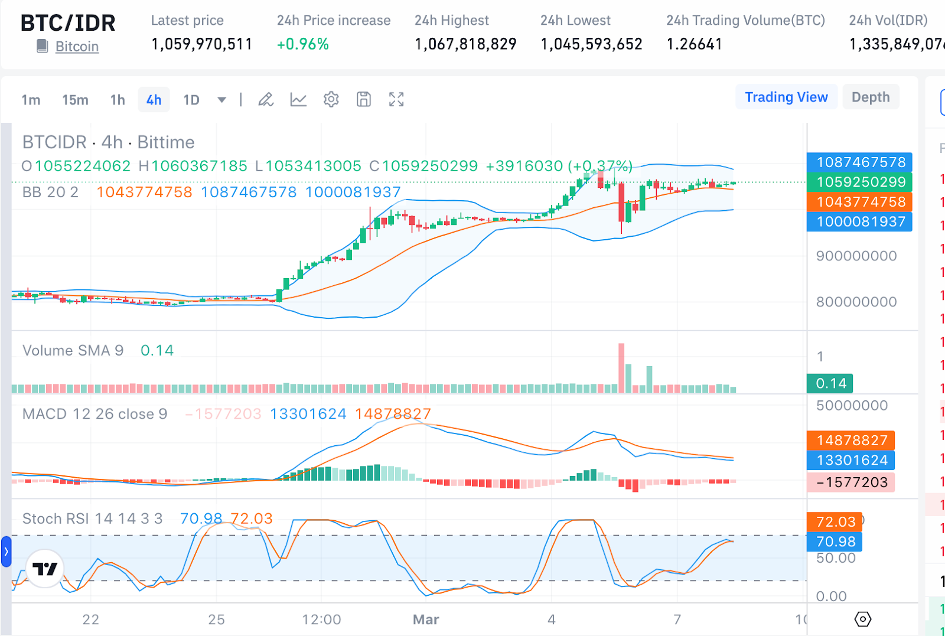The width and height of the screenshot is (945, 636).
Task: Click the green 1059250299 current price label
Action: (x=860, y=182)
